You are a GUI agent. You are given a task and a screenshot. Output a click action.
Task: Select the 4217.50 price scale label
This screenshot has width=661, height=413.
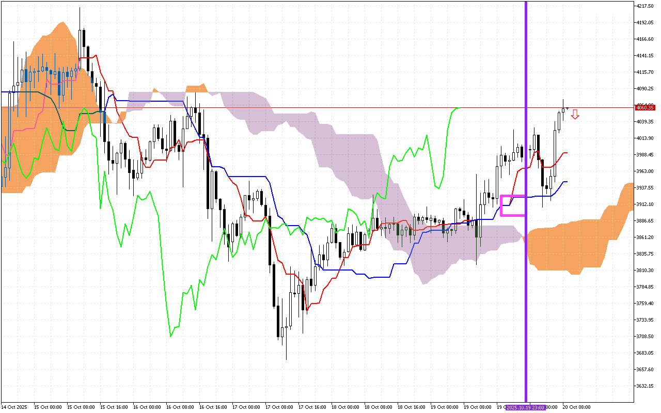coord(645,7)
